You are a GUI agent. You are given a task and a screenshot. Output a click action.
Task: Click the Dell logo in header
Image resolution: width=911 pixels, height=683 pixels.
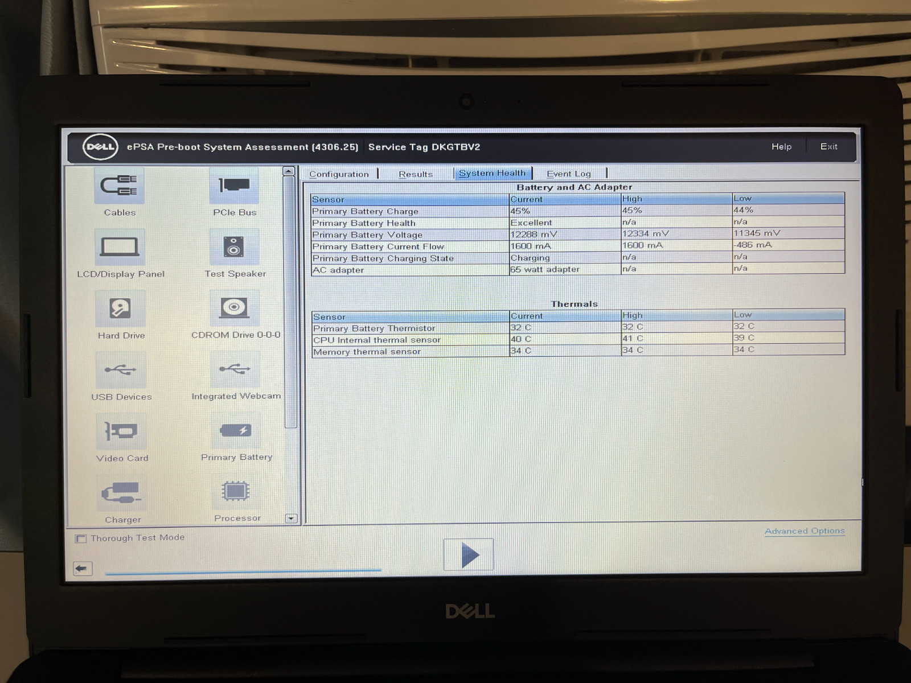pyautogui.click(x=100, y=147)
